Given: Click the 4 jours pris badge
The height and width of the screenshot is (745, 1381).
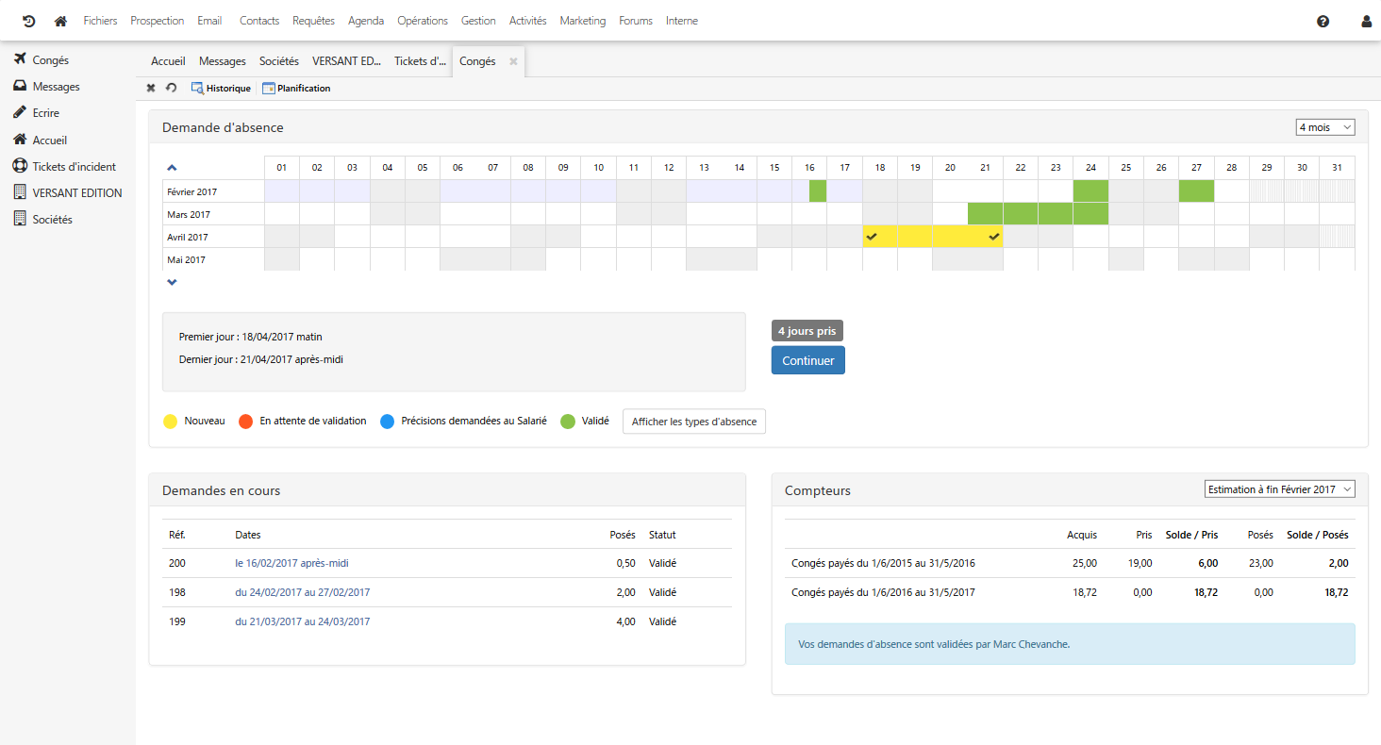Looking at the screenshot, I should coord(807,331).
